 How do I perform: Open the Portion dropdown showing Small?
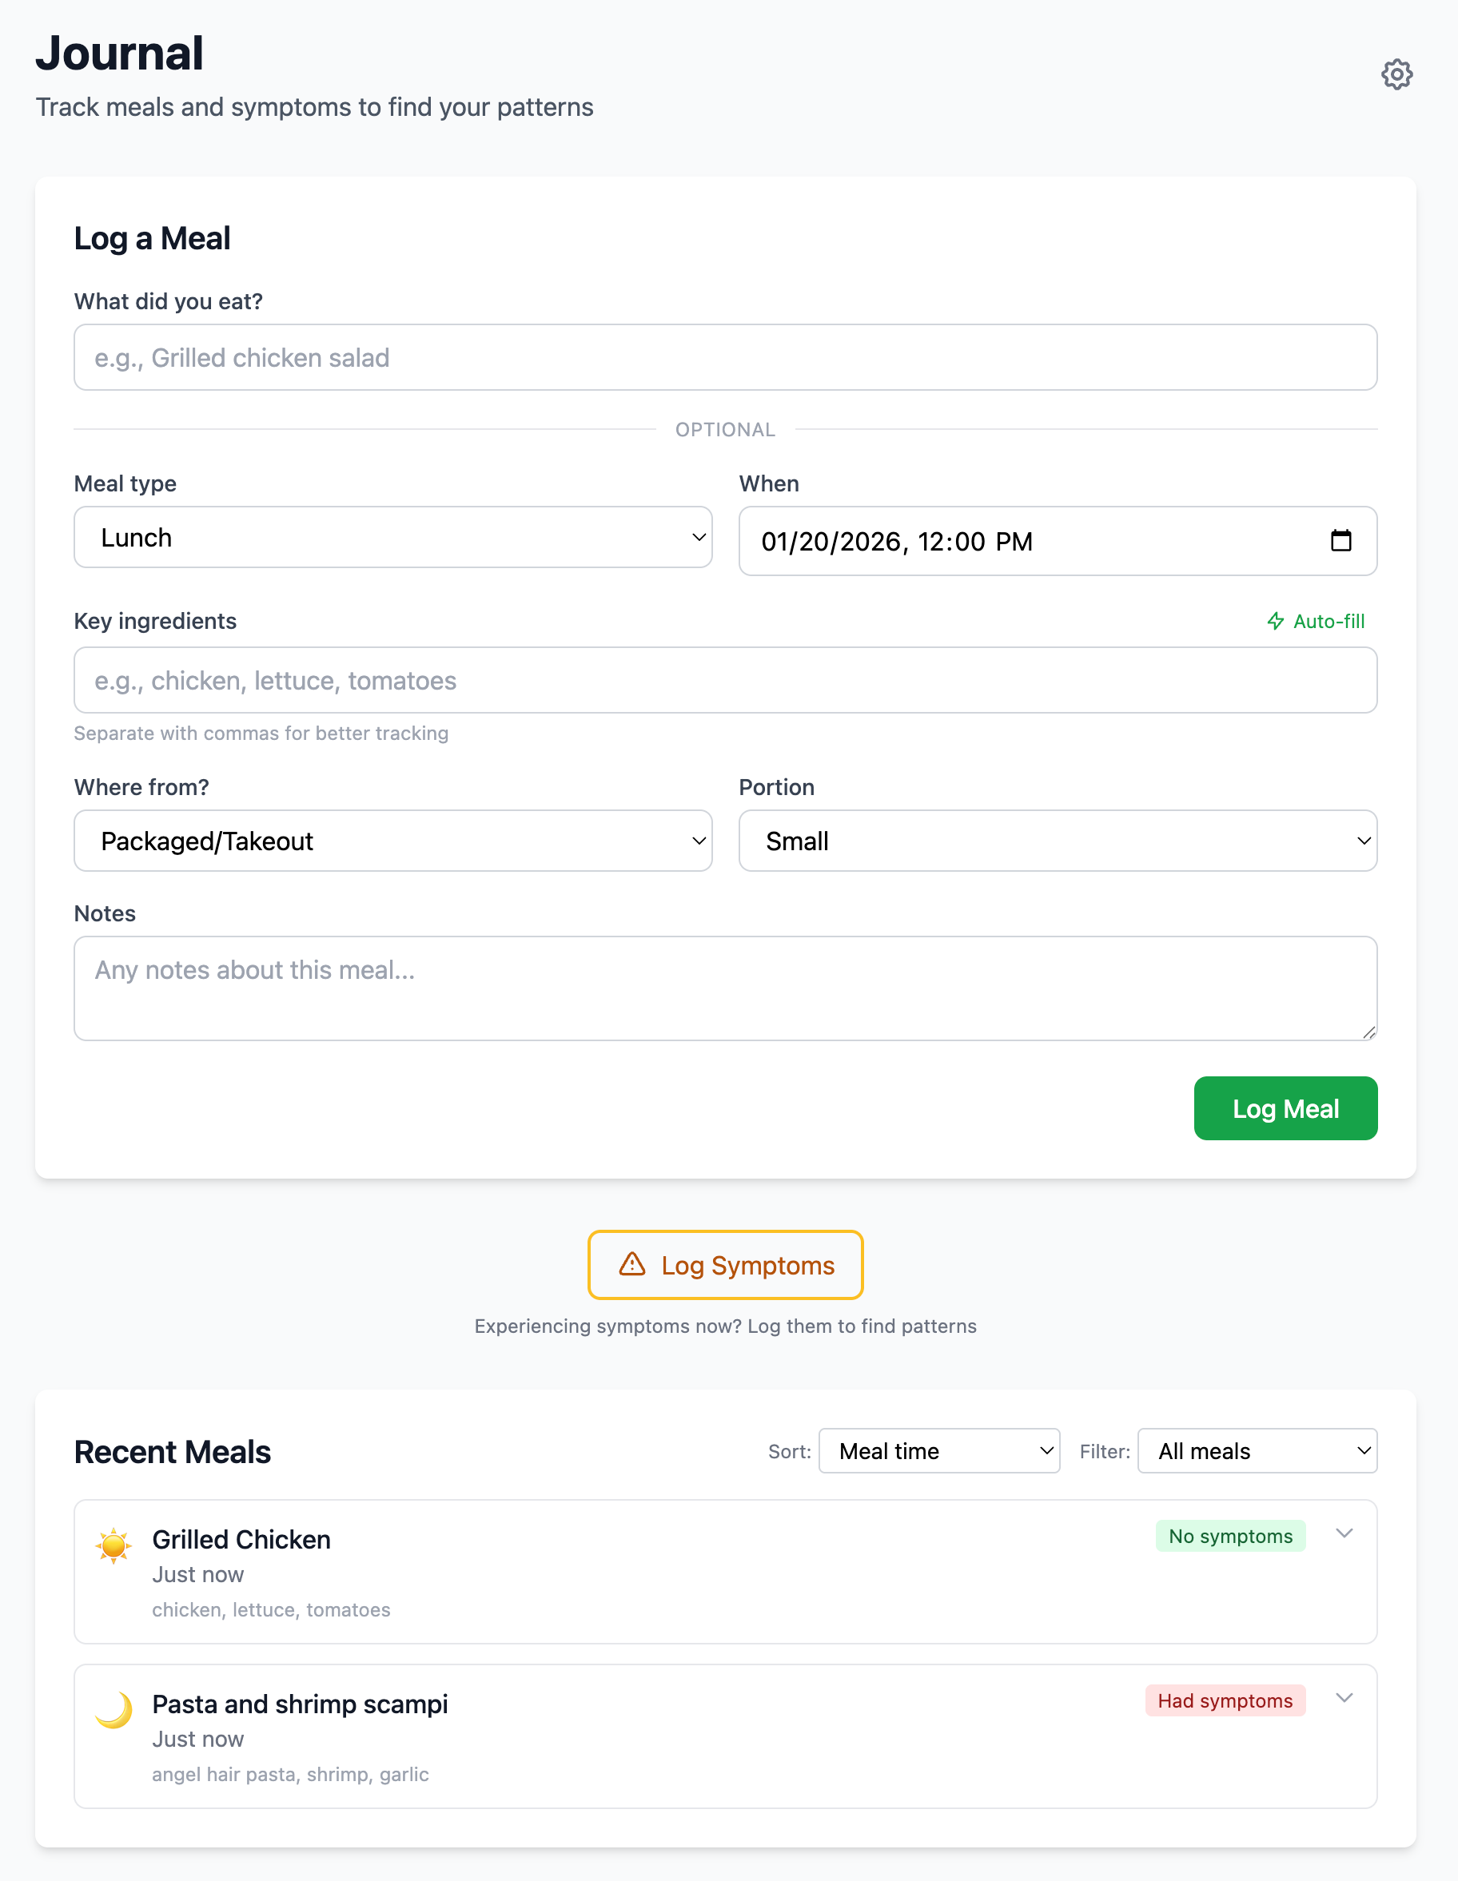(x=1058, y=841)
